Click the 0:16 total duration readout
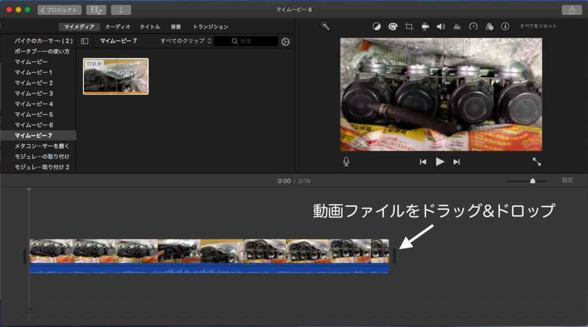 pos(304,181)
